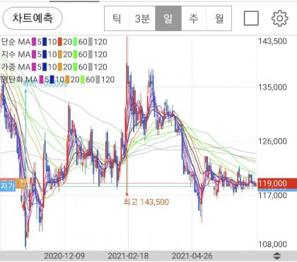Click the 126,000 price axis label
297x262 pixels.
click(x=272, y=141)
